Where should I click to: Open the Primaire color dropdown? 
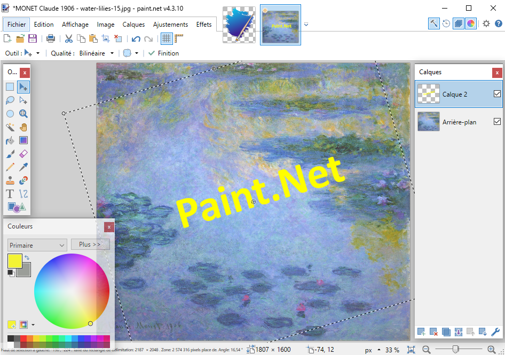37,245
